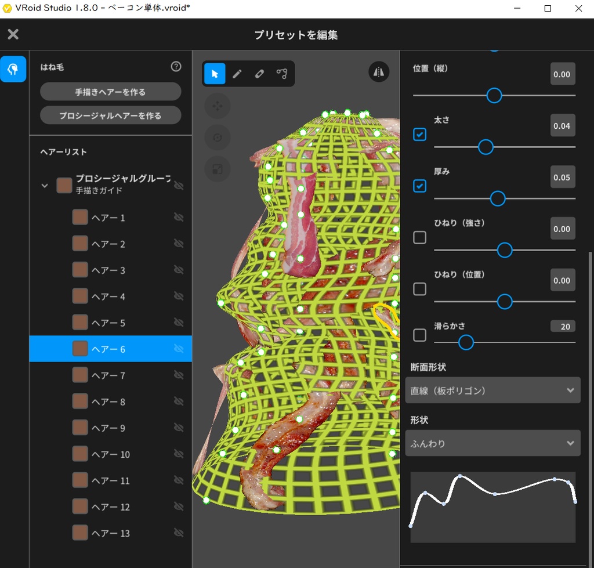Viewport: 594px width, 568px height.
Task: Click the move gizmo icon
Action: tap(218, 106)
